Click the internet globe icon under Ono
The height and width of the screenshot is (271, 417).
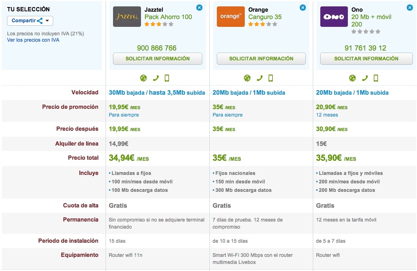pyautogui.click(x=353, y=78)
